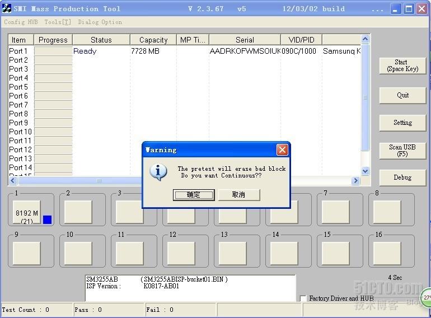
Task: Select empty device slot 10
Action: [x=78, y=253]
